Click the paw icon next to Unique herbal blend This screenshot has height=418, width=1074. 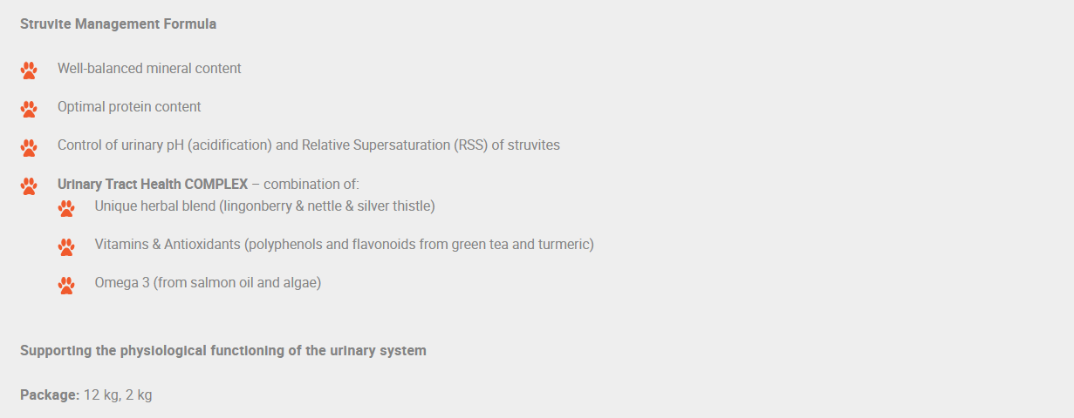[x=66, y=208]
